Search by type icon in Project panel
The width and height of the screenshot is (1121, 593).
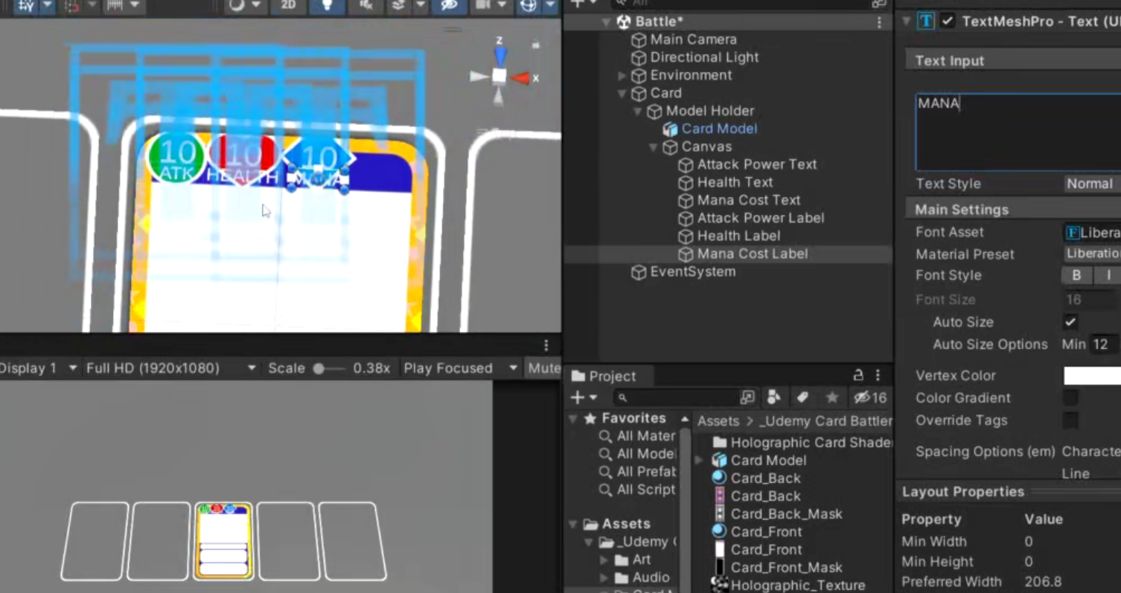[x=773, y=397]
